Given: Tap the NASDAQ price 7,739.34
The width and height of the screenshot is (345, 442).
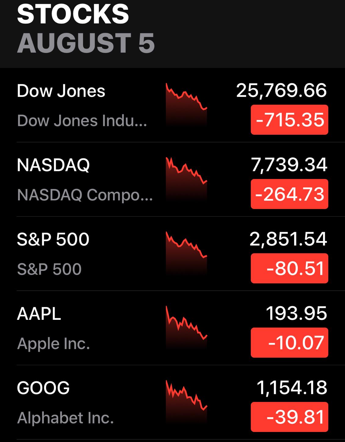Looking at the screenshot, I should tap(289, 165).
